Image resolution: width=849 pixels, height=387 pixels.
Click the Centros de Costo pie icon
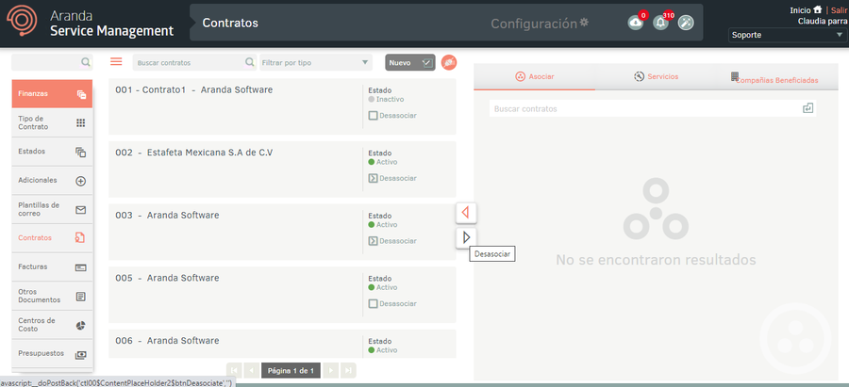coord(81,326)
